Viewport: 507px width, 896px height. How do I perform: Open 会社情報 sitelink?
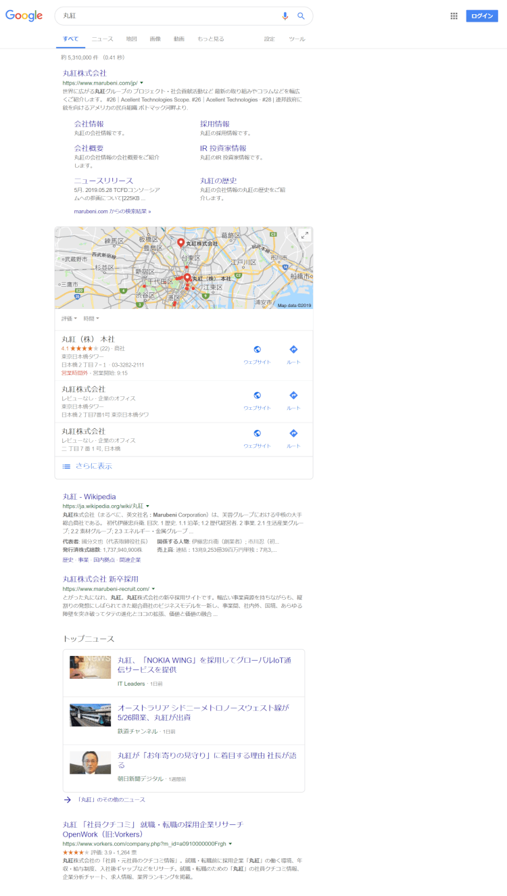click(89, 124)
